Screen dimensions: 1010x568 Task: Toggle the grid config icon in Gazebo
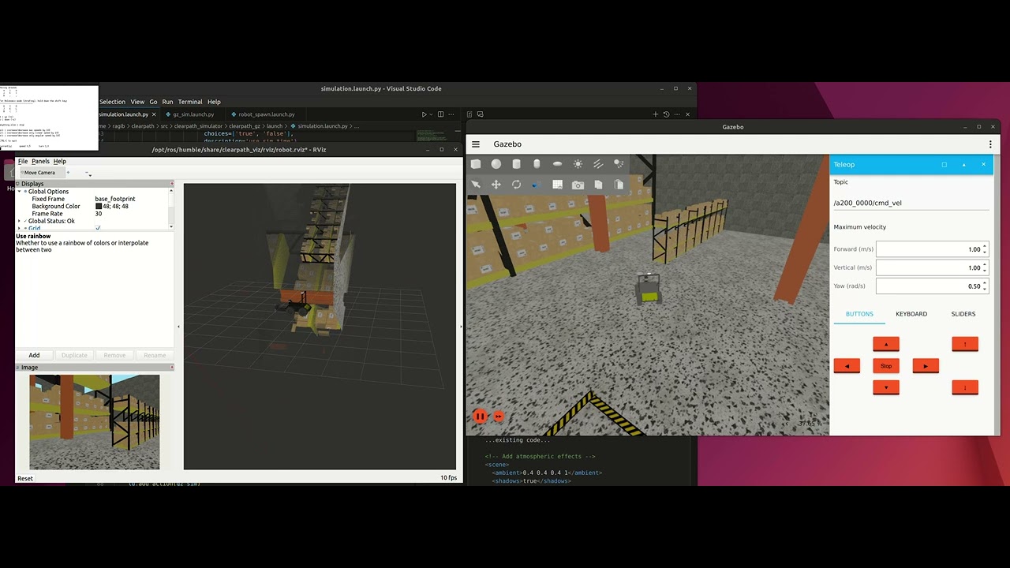(x=558, y=185)
